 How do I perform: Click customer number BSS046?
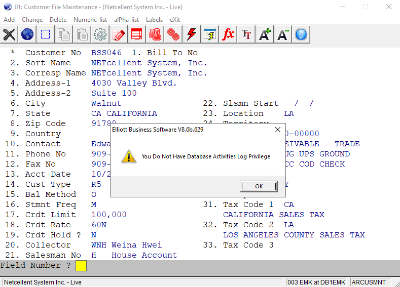[x=106, y=53]
